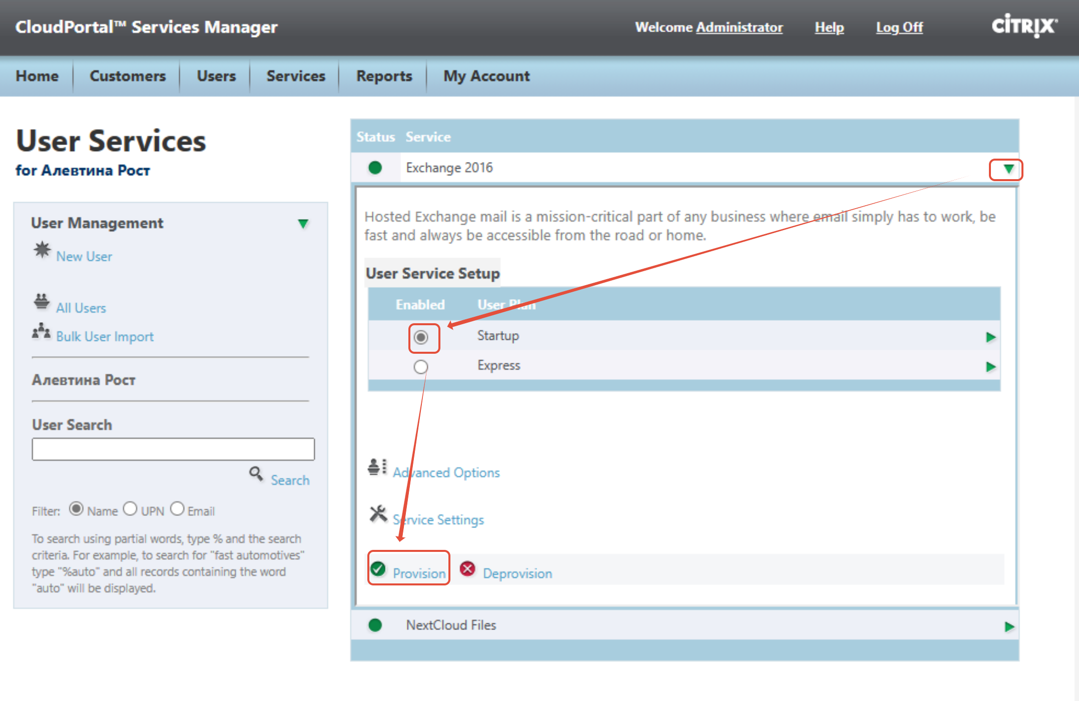Viewport: 1079px width, 701px height.
Task: Collapse the User Management panel
Action: coord(303,224)
